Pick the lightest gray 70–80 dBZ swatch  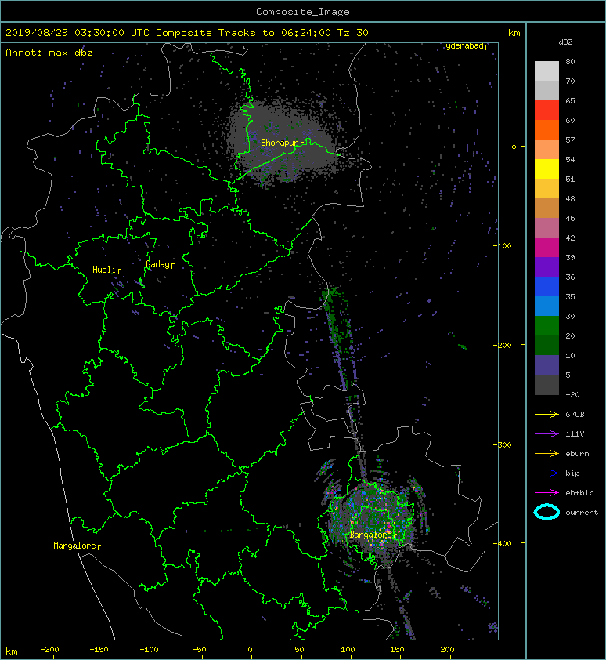pyautogui.click(x=546, y=71)
